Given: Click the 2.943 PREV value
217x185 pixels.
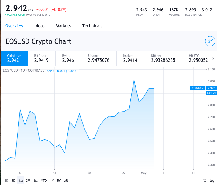Looking at the screenshot, I should pos(141,10).
